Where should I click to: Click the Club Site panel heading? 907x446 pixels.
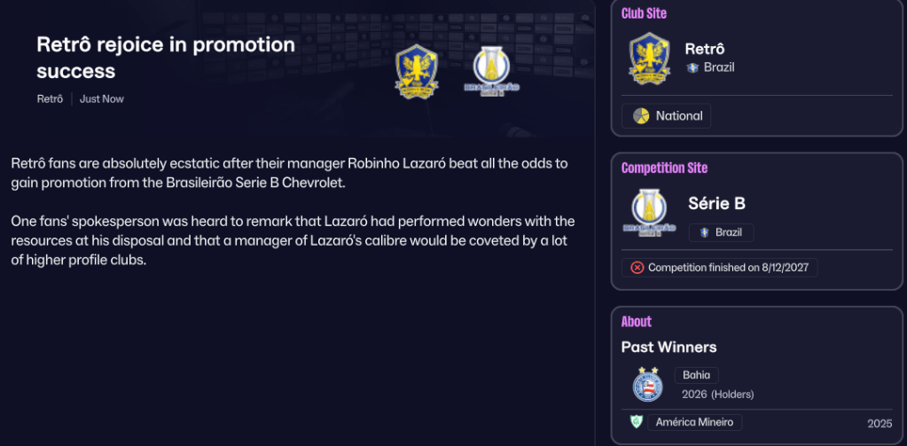click(644, 13)
